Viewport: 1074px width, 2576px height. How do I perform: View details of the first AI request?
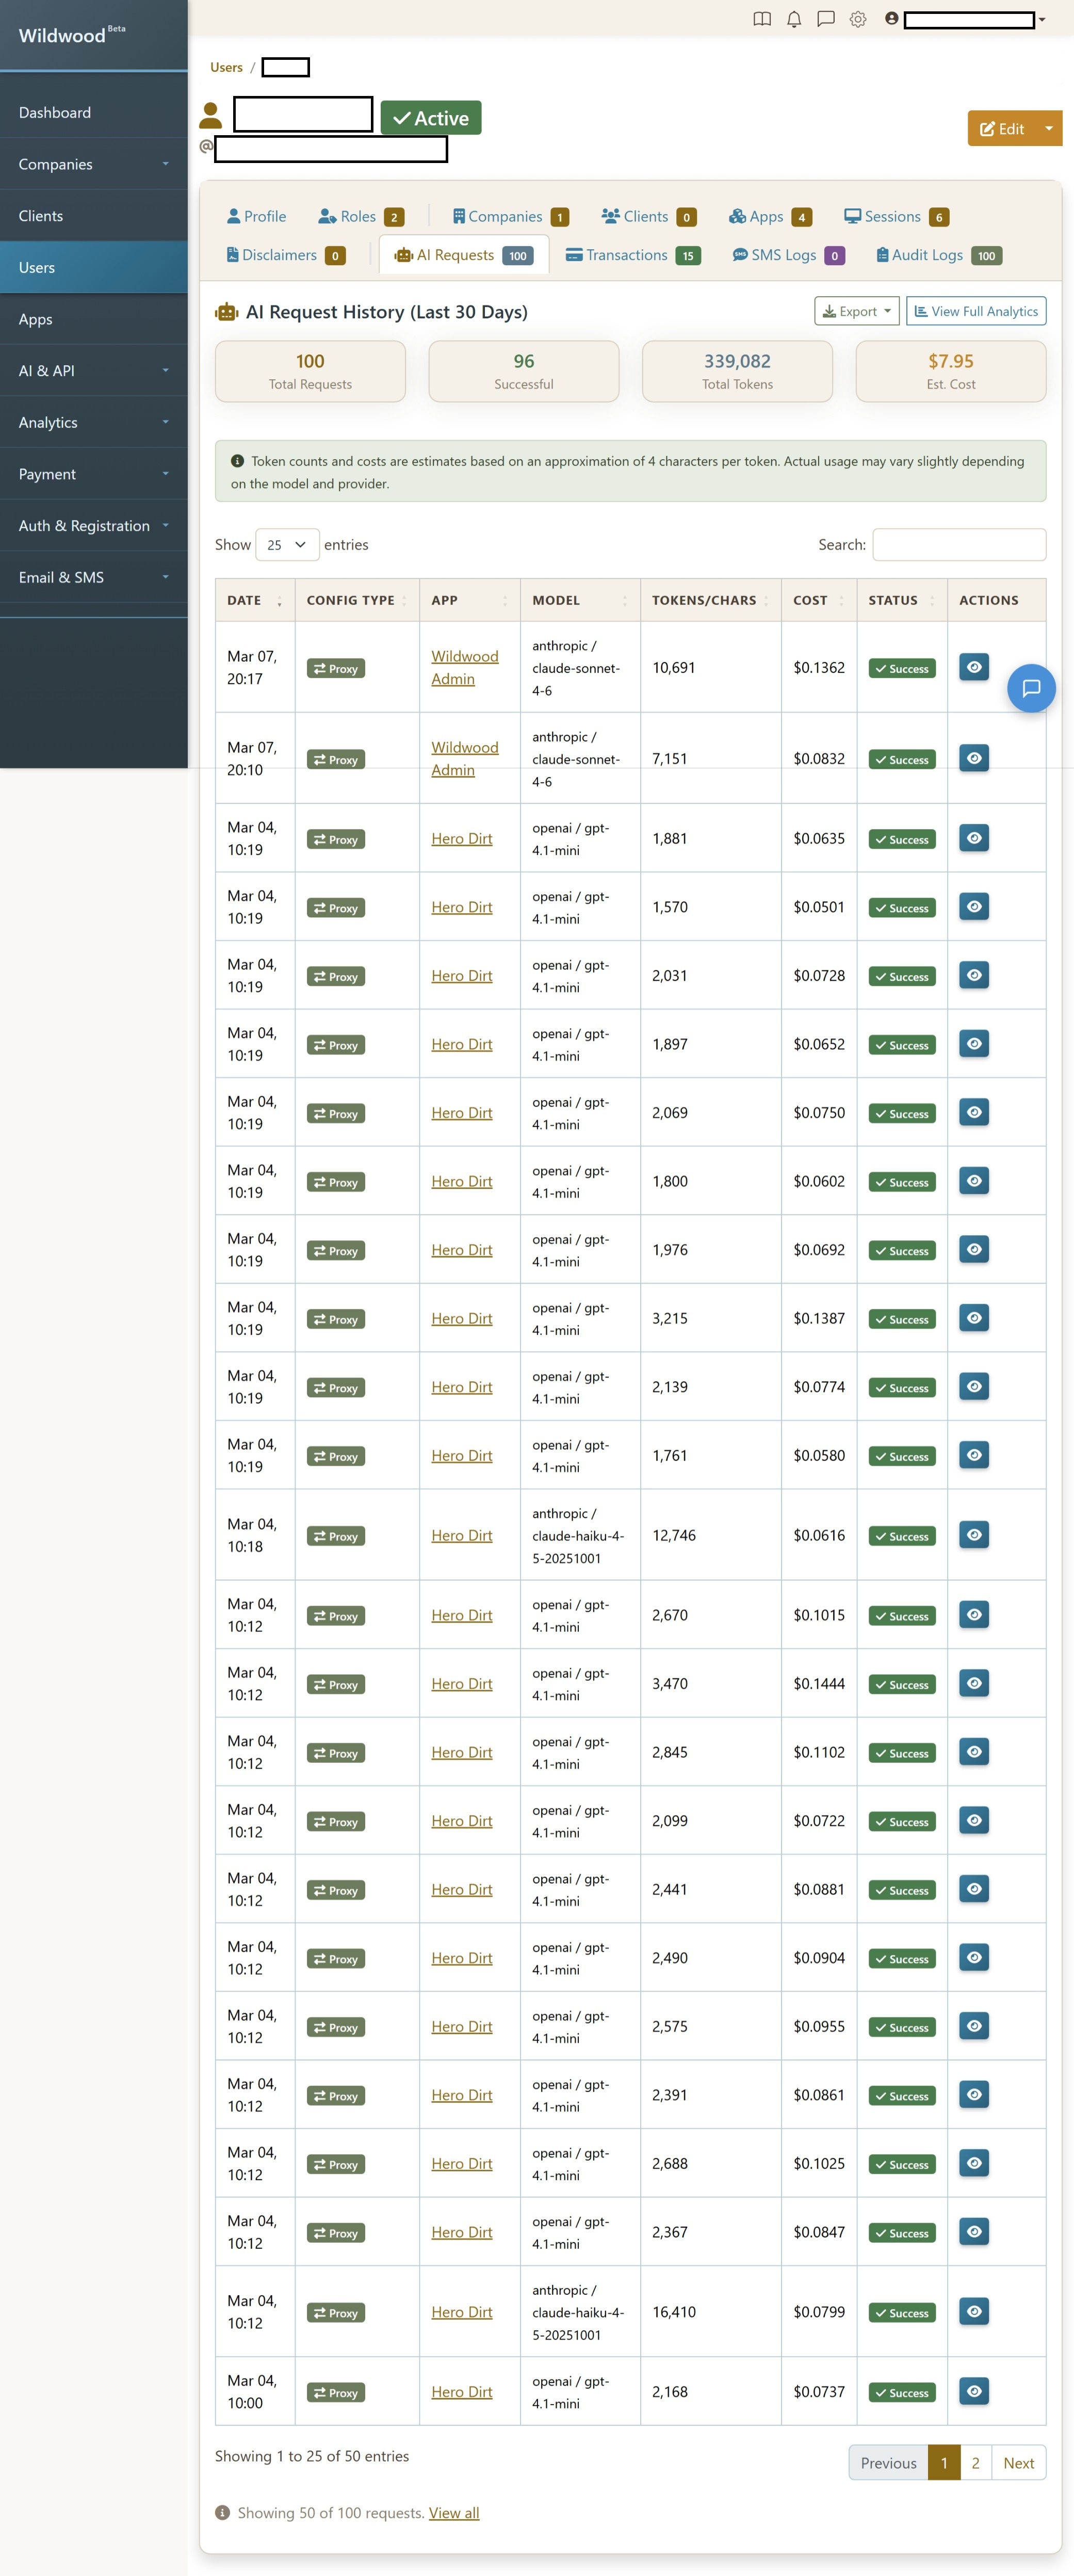pos(973,667)
